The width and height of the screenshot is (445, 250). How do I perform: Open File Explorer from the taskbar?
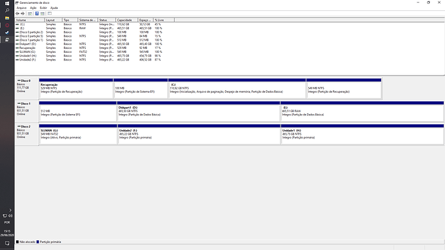click(x=7, y=18)
